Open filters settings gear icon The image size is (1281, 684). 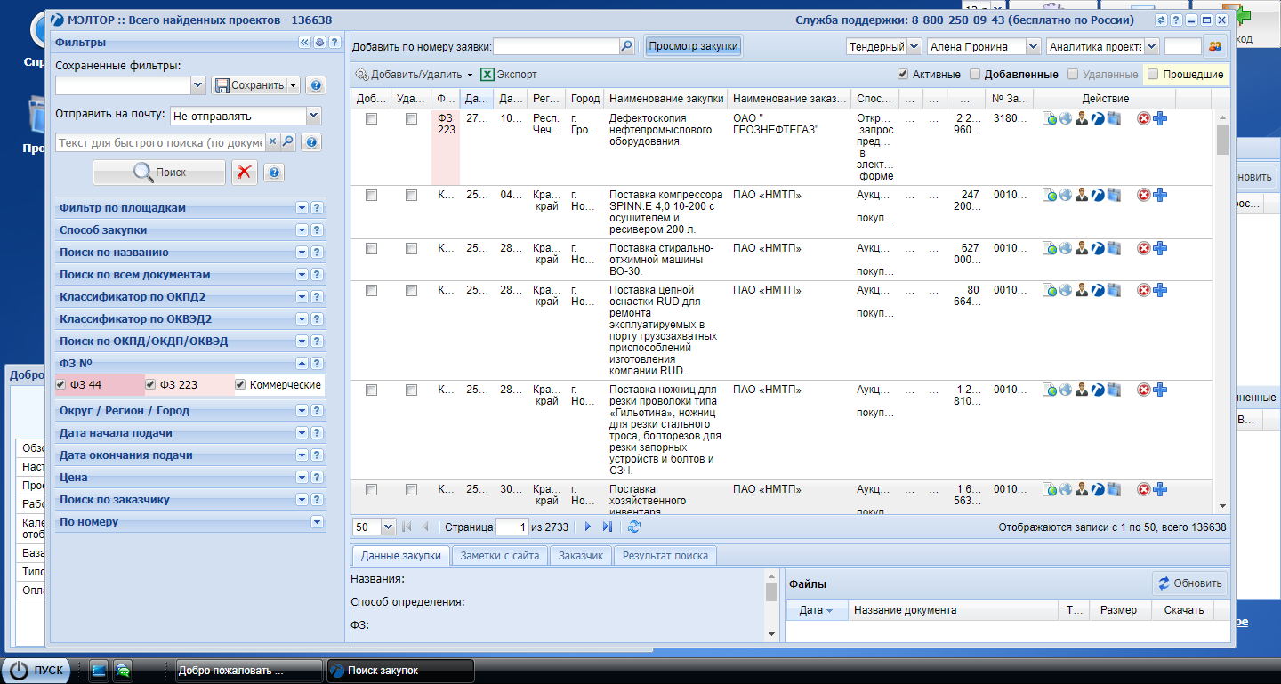(319, 42)
